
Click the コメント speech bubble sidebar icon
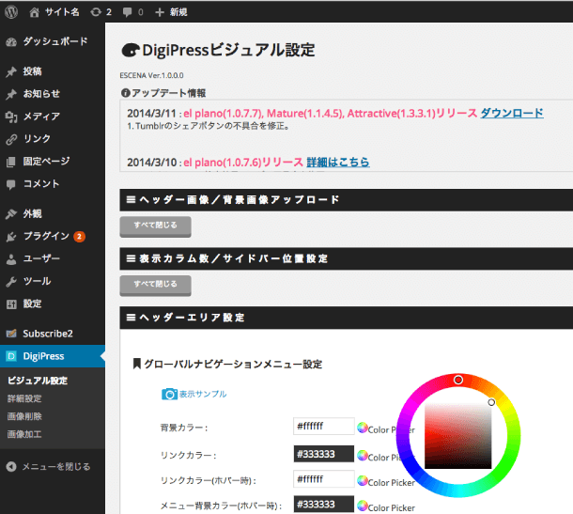(11, 184)
